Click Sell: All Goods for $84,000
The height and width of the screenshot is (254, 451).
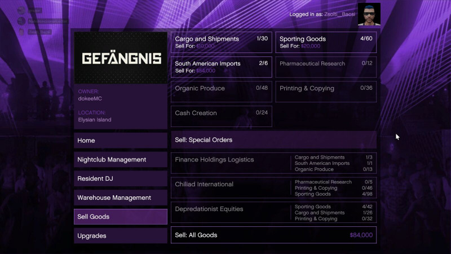(x=273, y=235)
